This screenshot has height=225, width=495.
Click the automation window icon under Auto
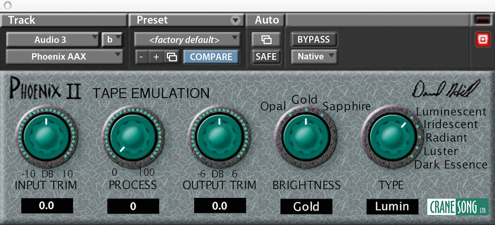266,40
